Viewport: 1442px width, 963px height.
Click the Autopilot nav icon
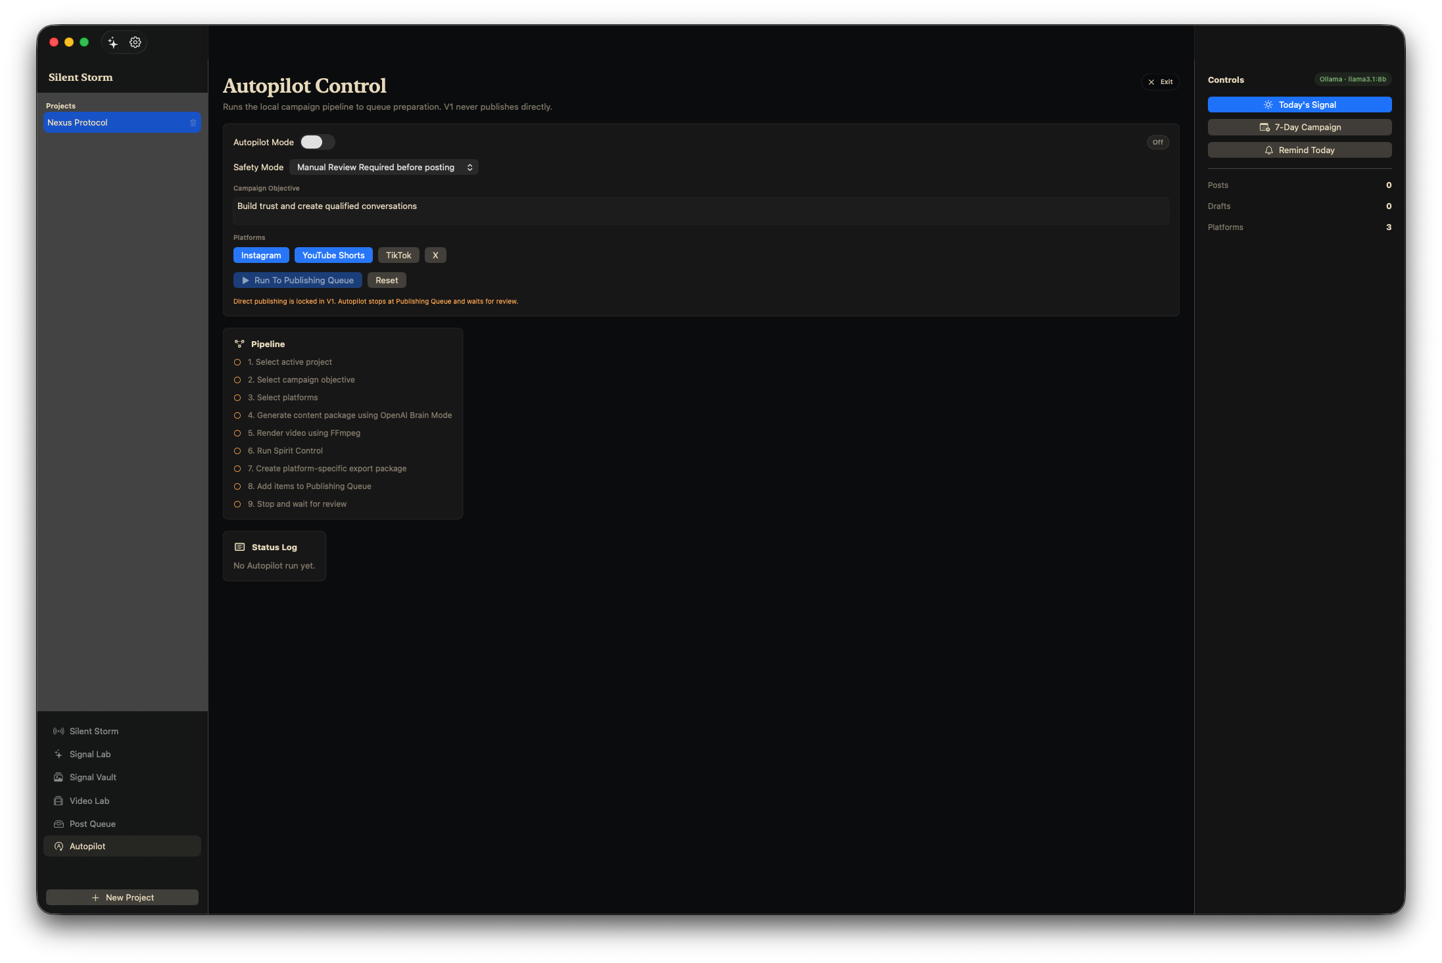(x=59, y=846)
